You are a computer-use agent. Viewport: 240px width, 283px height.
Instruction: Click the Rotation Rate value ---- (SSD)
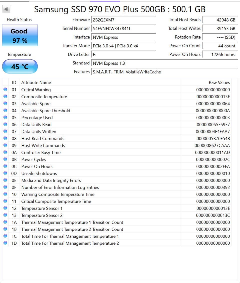(220, 37)
